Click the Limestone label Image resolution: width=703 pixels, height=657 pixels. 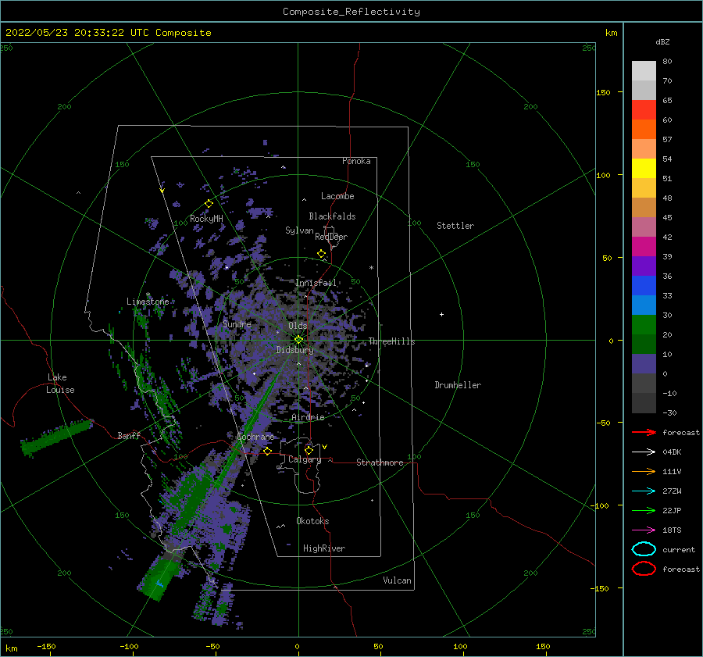pyautogui.click(x=148, y=302)
